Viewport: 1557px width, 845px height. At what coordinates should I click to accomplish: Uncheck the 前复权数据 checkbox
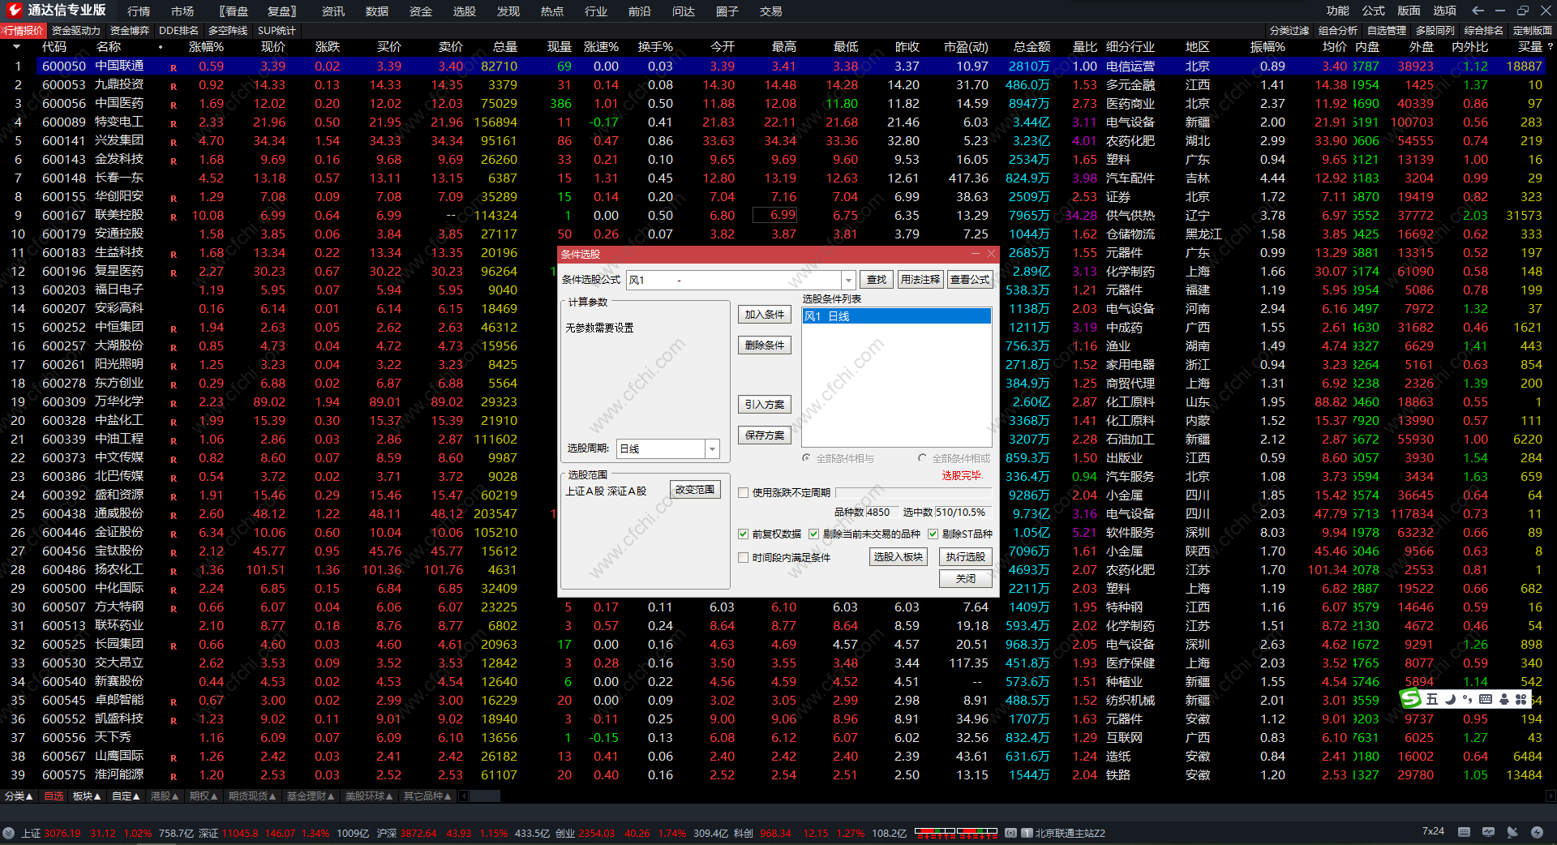coord(743,534)
